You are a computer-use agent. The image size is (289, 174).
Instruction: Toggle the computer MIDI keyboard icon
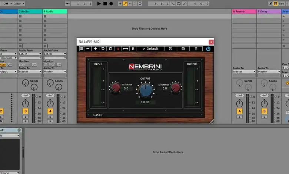(x=275, y=3)
